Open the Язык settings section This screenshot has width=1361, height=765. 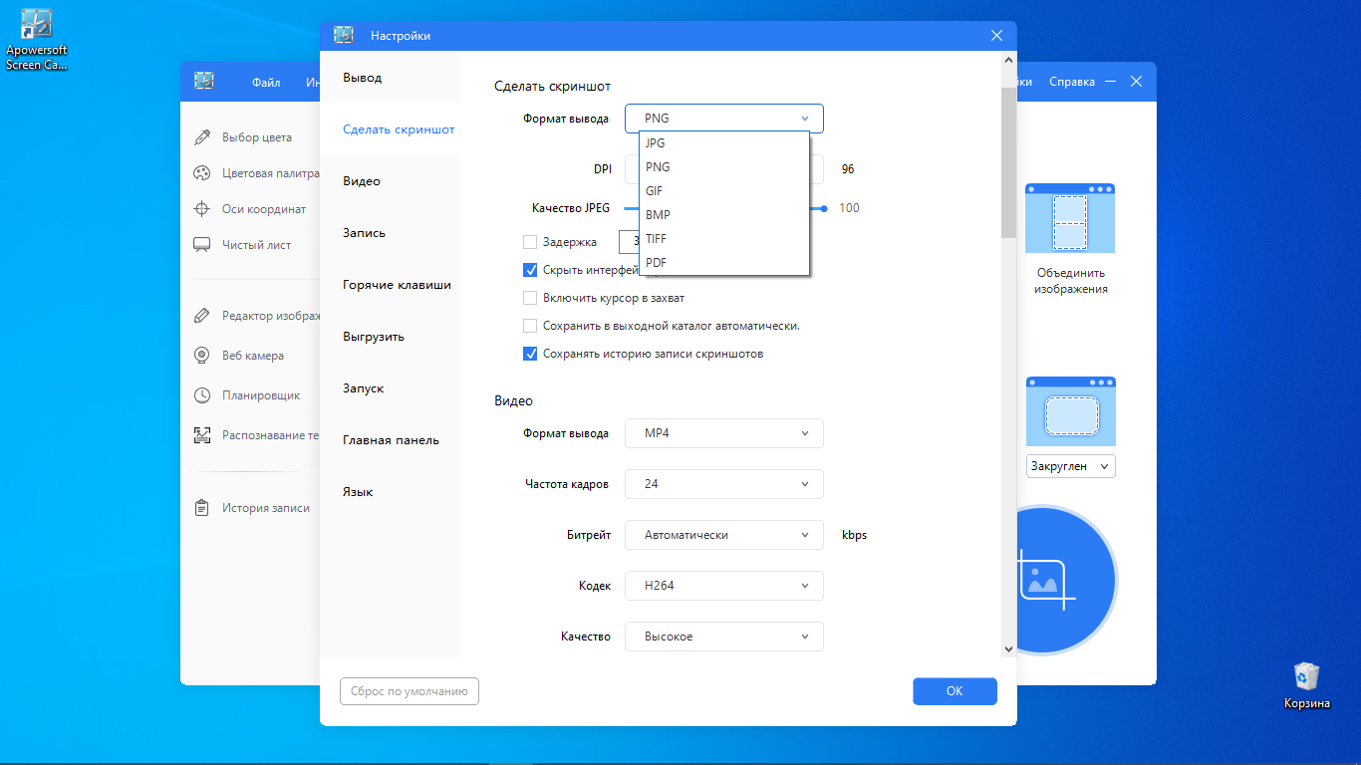pyautogui.click(x=358, y=492)
